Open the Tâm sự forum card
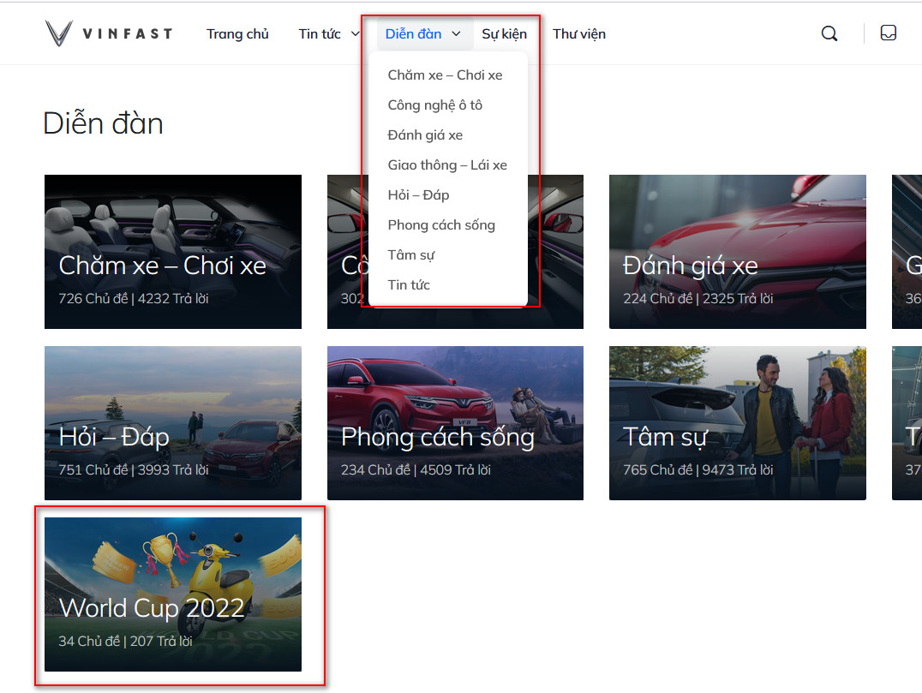 coord(737,423)
